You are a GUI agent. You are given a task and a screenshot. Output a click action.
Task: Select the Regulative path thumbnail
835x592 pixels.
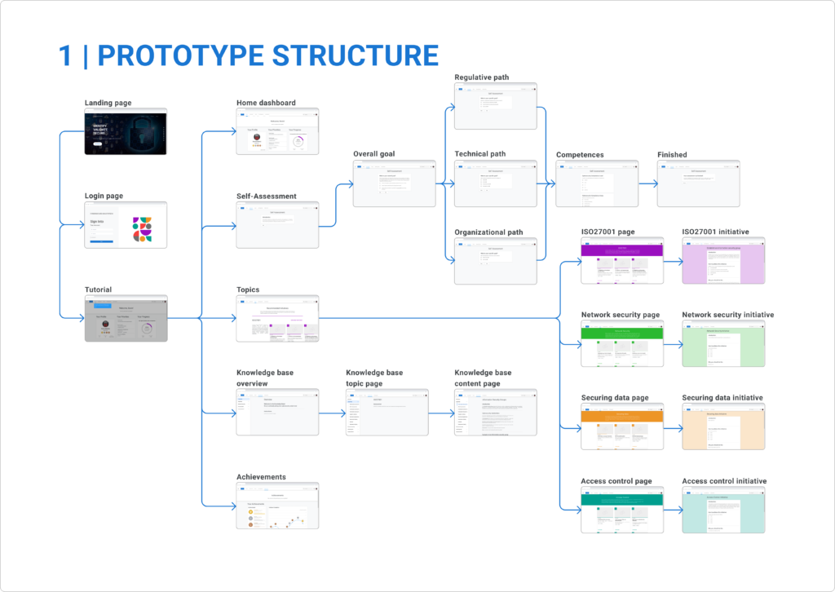tap(496, 106)
